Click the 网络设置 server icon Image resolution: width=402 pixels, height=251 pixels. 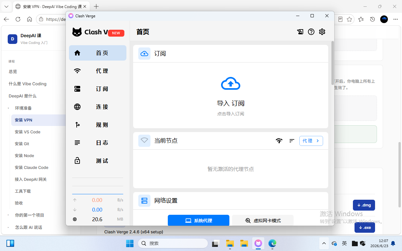click(144, 201)
